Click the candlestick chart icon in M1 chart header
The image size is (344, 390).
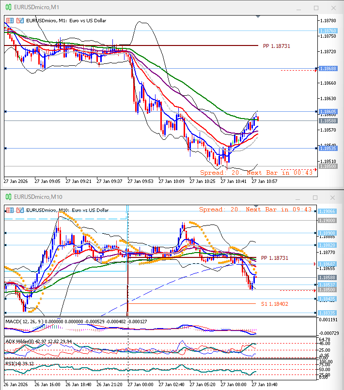pyautogui.click(x=20, y=20)
